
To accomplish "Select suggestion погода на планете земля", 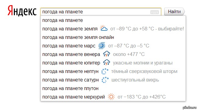I will pyautogui.click(x=113, y=29).
